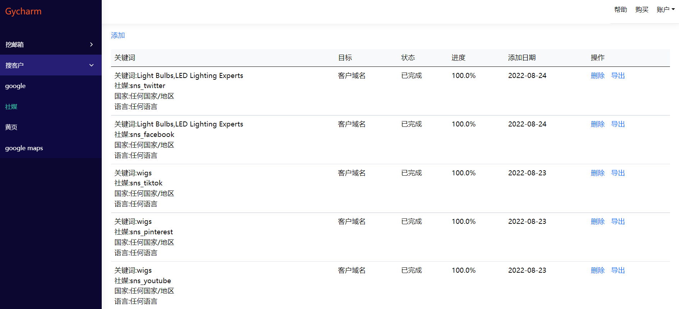Export the sns_twitter task results
679x309 pixels.
[x=618, y=75]
